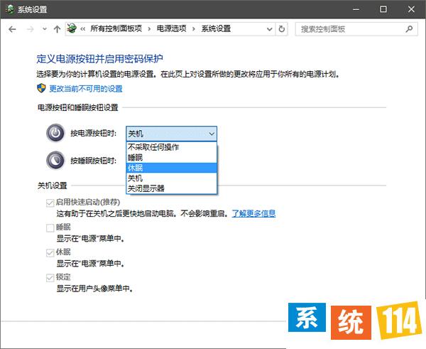This screenshot has height=349, width=426.
Task: Click the shield icon beside 更改当前不可用的设置
Action: point(41,88)
